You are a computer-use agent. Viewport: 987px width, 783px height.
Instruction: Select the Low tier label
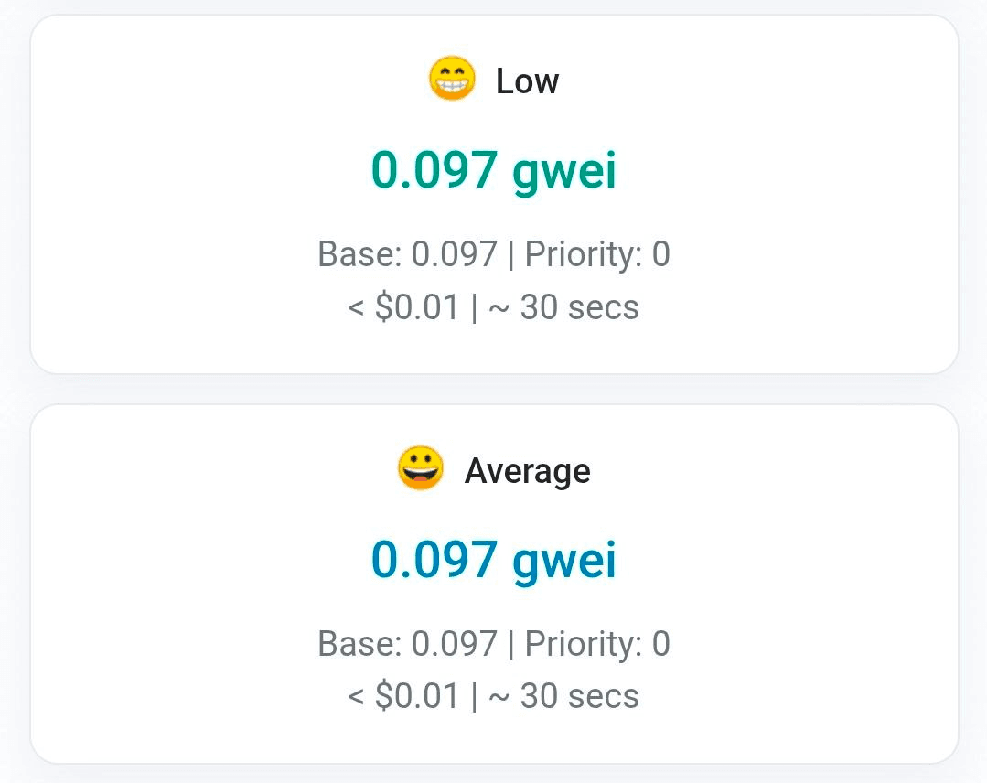point(527,81)
